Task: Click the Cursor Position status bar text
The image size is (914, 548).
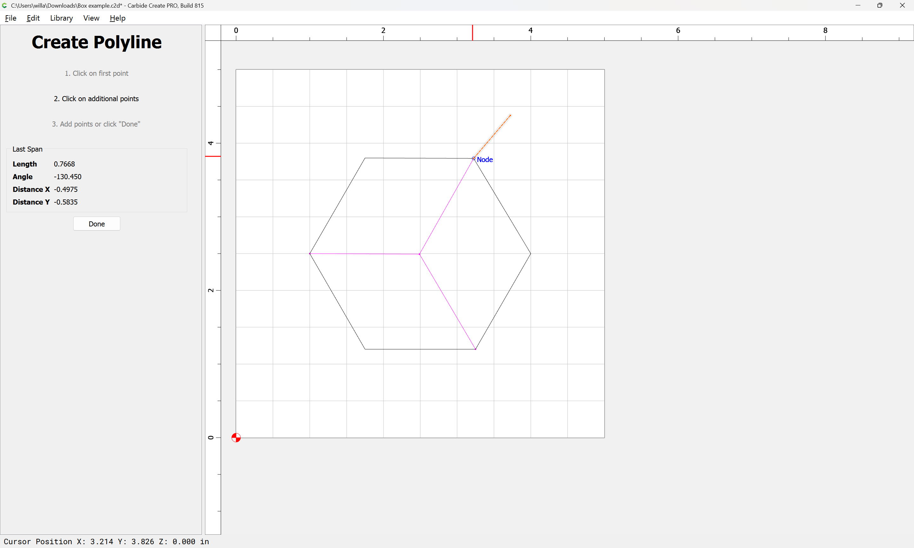Action: 106,541
